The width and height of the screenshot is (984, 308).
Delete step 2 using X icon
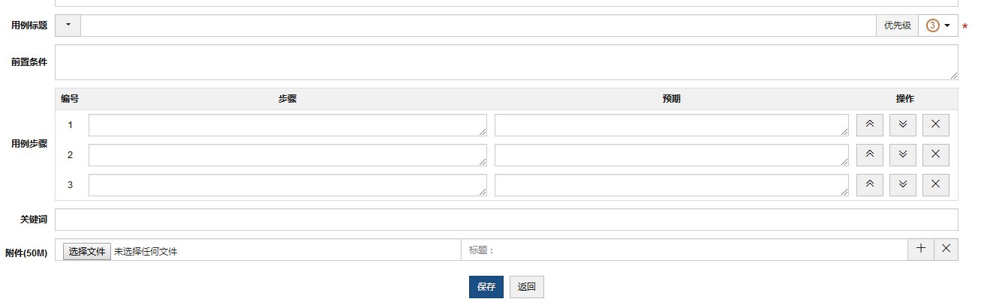tap(935, 155)
